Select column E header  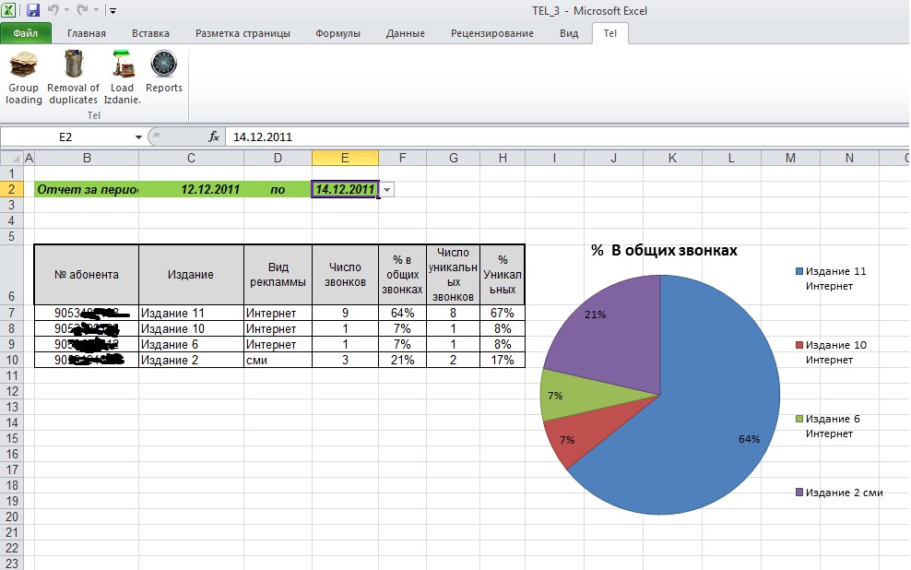[345, 158]
